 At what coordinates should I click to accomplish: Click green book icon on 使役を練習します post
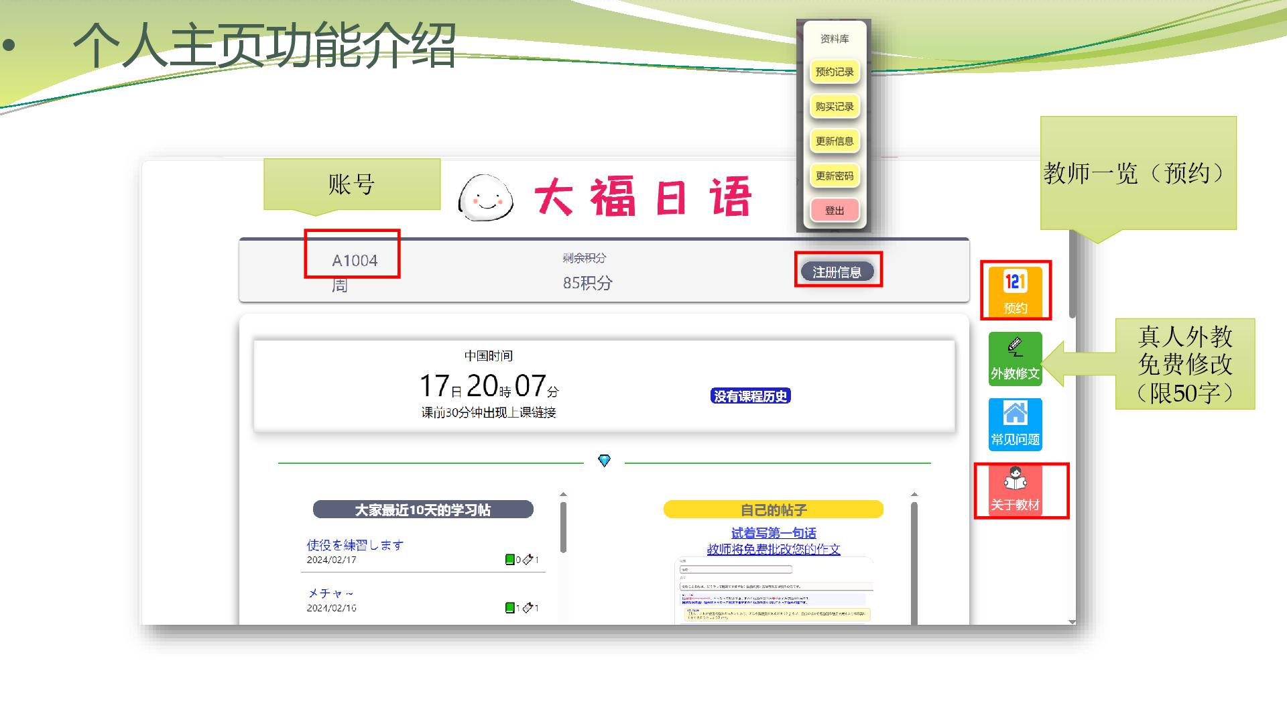pos(510,560)
